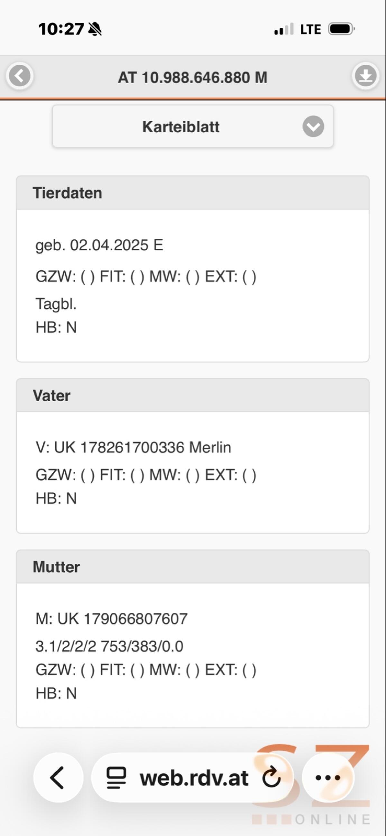This screenshot has width=386, height=836.
Task: Click the Mutter section header
Action: (193, 567)
